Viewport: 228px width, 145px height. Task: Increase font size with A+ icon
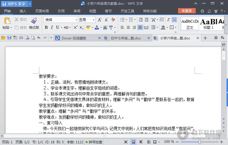coord(100,20)
